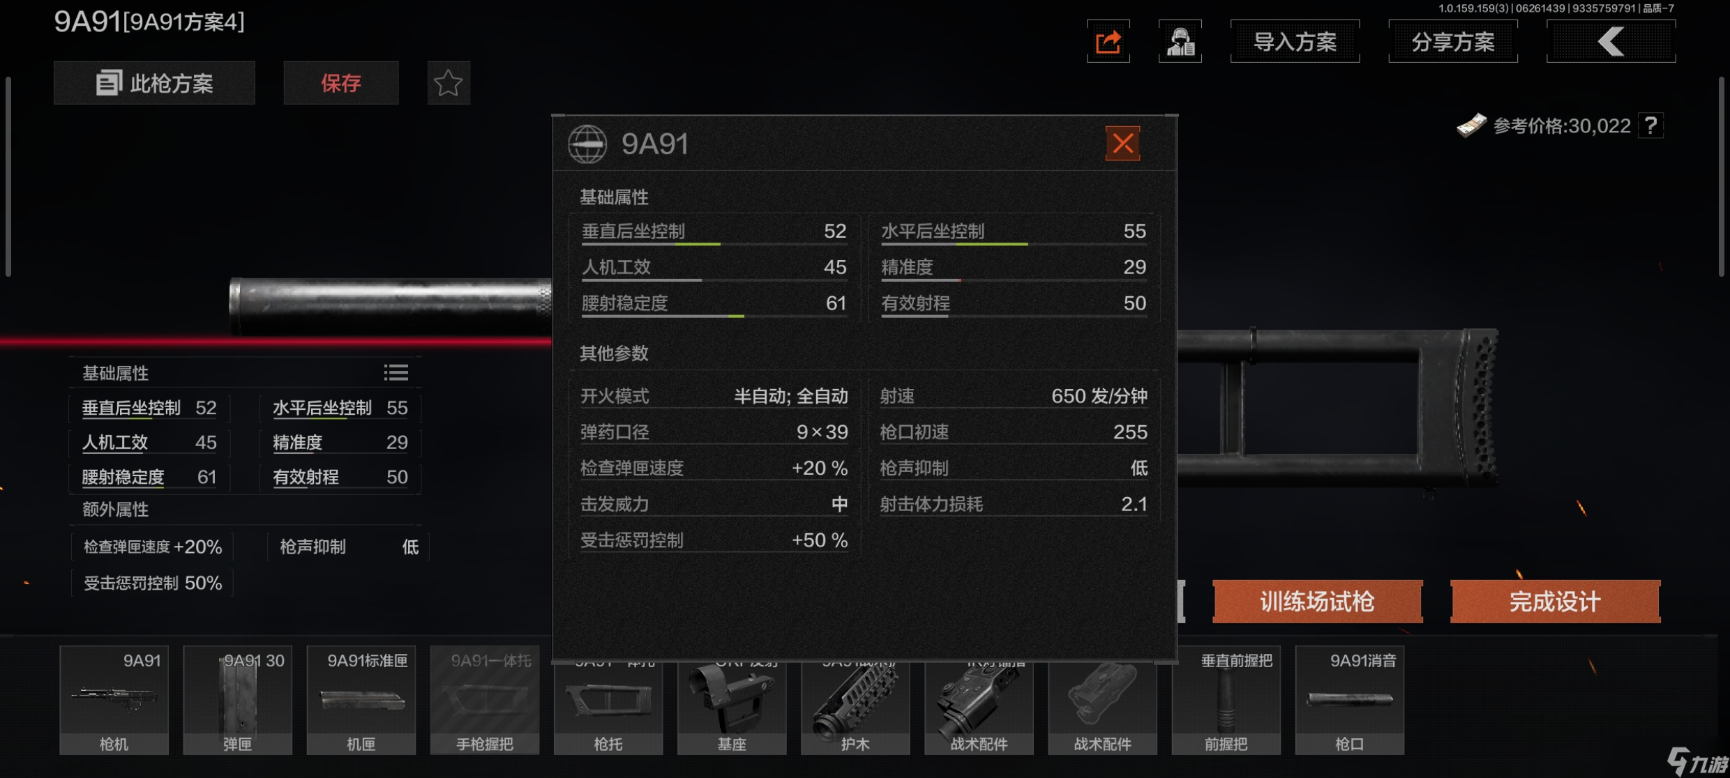1730x778 pixels.
Task: Open the 此枪方案 scheme list
Action: coord(154,83)
